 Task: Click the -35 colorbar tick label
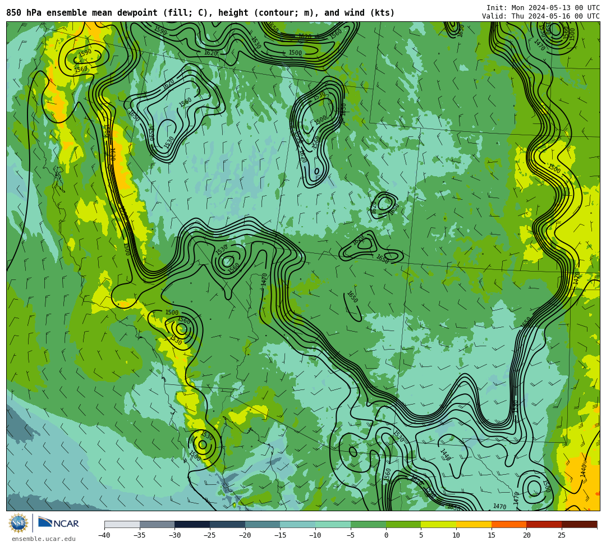coord(140,535)
